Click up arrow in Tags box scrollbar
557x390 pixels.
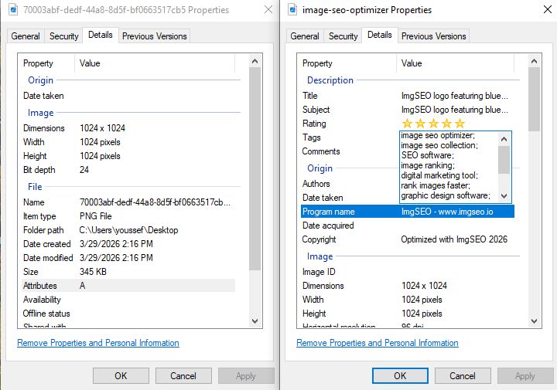pyautogui.click(x=504, y=139)
